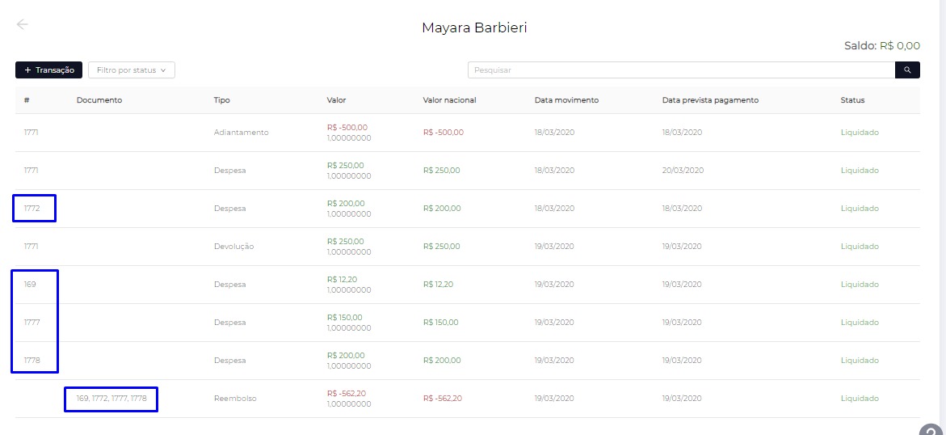
Task: Add a new Transação
Action: (48, 70)
